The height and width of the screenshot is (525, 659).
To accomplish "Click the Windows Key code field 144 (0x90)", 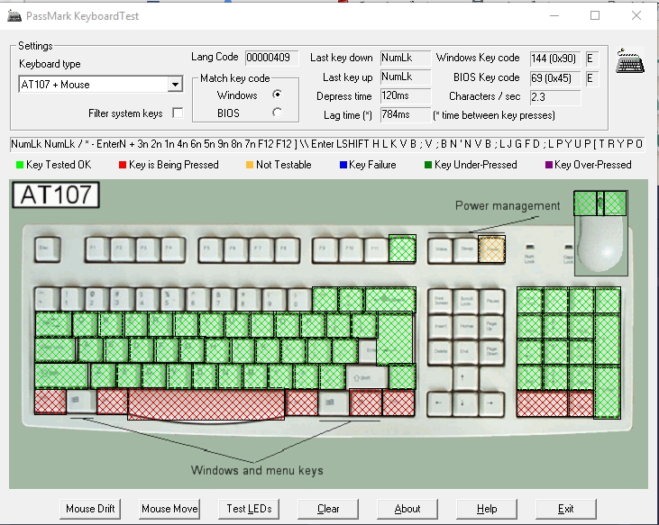I will click(x=555, y=59).
